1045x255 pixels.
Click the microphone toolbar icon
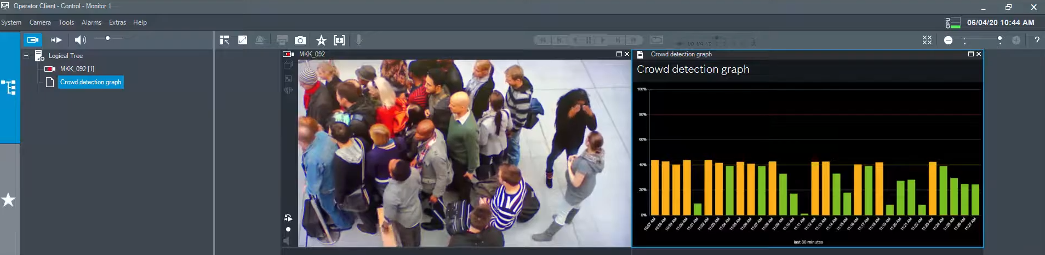tap(358, 40)
